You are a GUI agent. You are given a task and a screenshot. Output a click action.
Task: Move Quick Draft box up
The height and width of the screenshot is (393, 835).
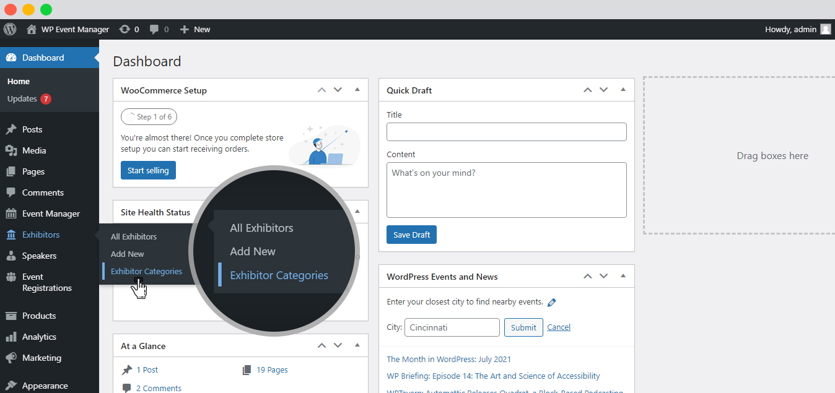[x=588, y=90]
